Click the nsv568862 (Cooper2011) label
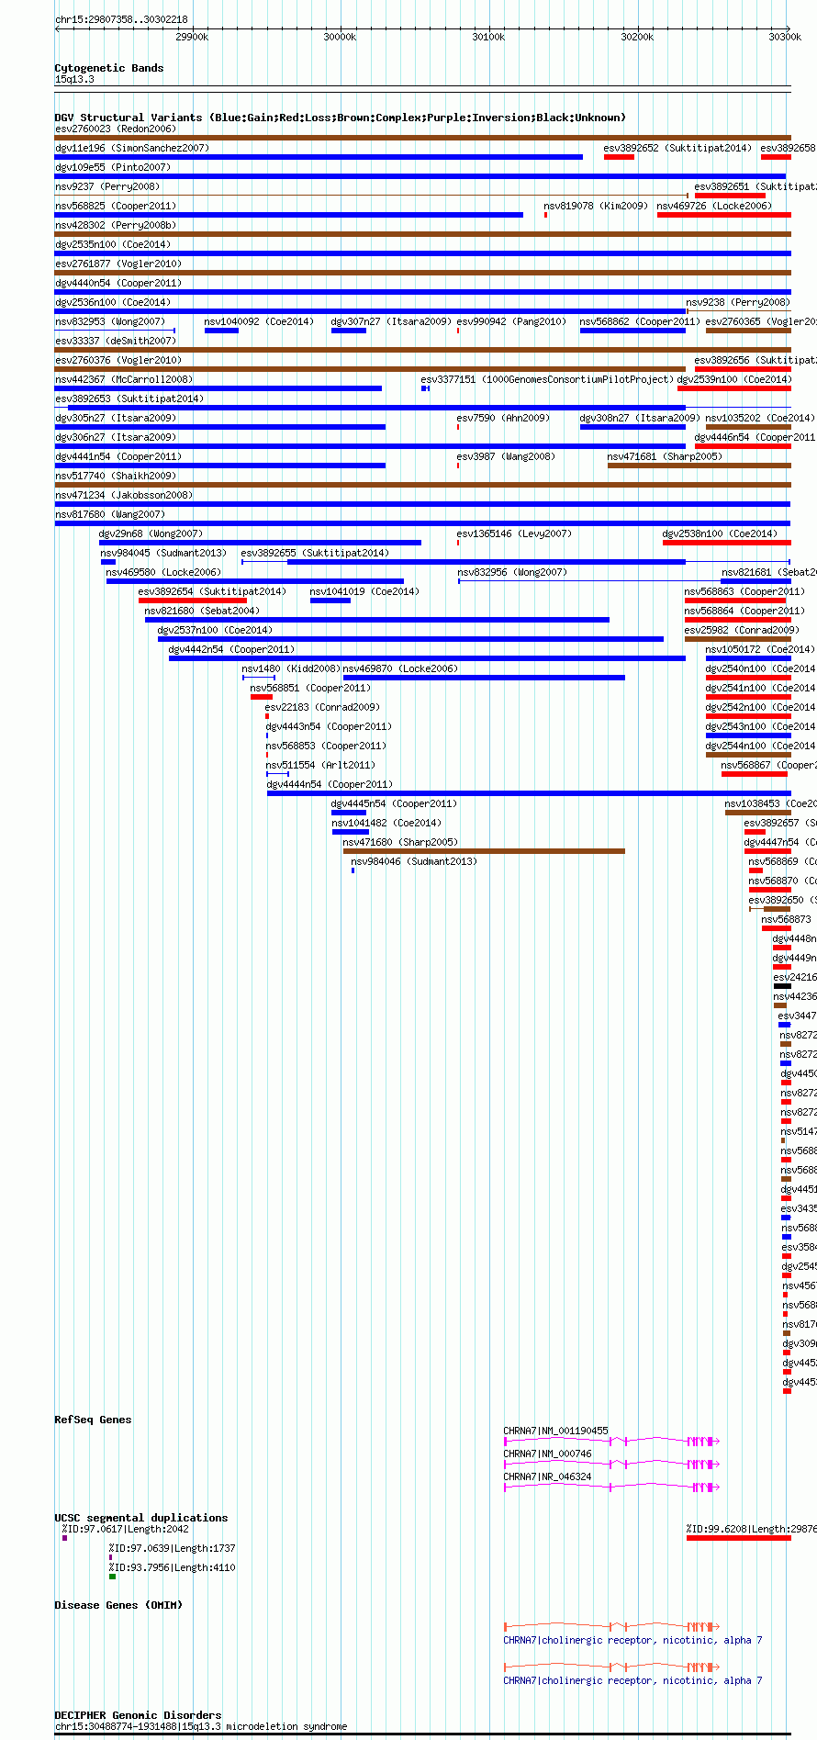This screenshot has height=1740, width=817. [640, 321]
